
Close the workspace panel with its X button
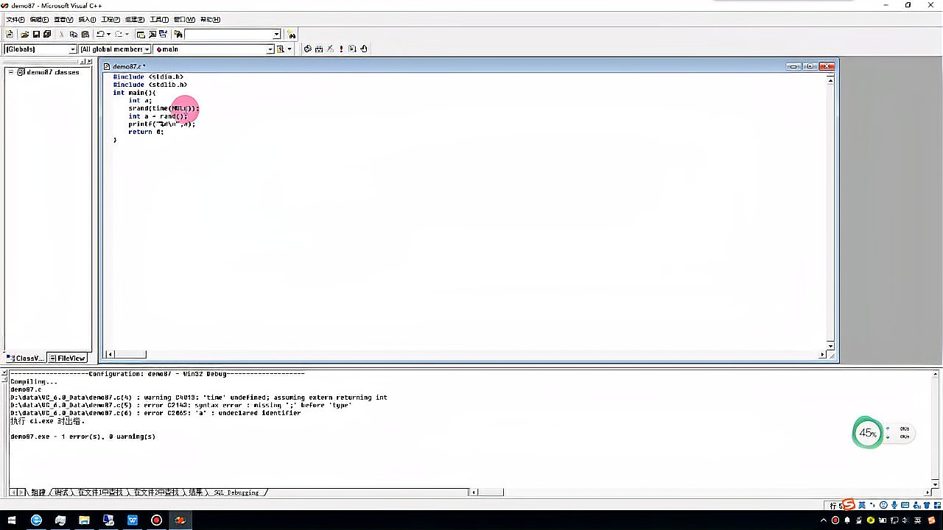[x=88, y=62]
